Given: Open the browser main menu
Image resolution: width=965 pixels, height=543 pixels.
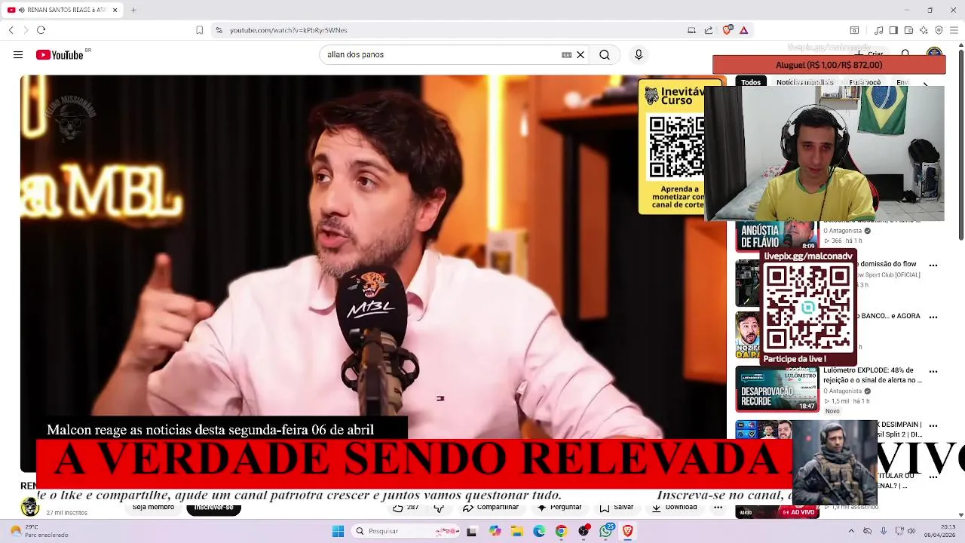Looking at the screenshot, I should pos(954,30).
